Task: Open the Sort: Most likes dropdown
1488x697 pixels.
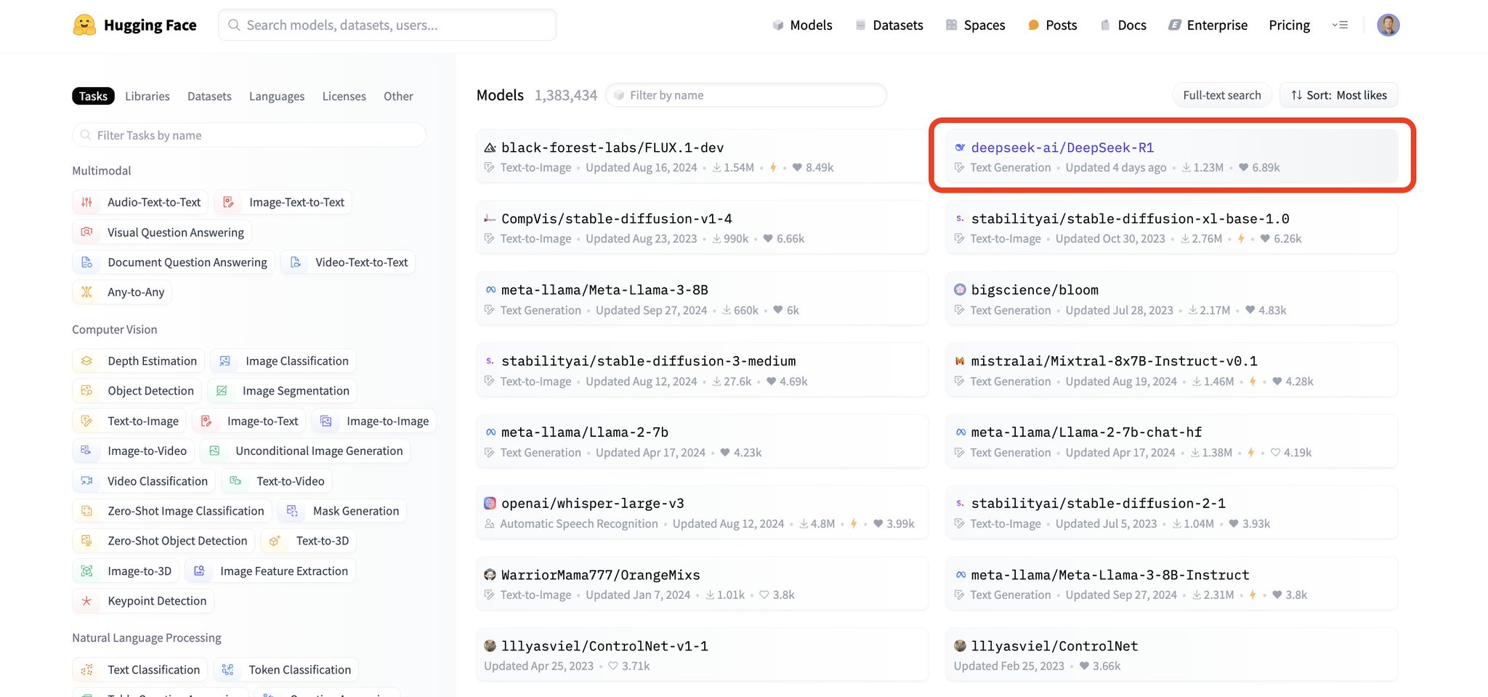Action: click(1338, 95)
